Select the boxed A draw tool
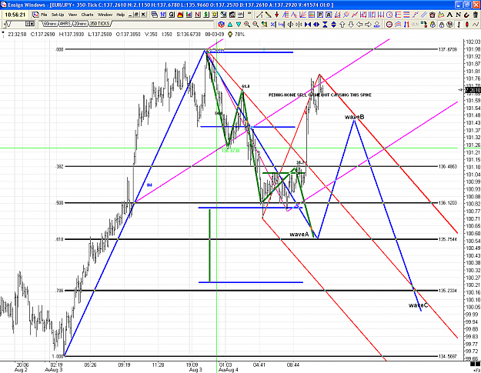This screenshot has width=481, height=373. coord(329,15)
